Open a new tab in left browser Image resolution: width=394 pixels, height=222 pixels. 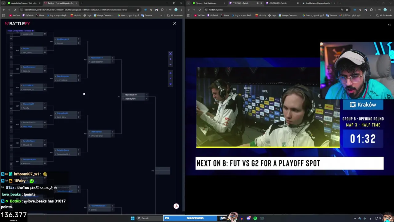(x=82, y=3)
